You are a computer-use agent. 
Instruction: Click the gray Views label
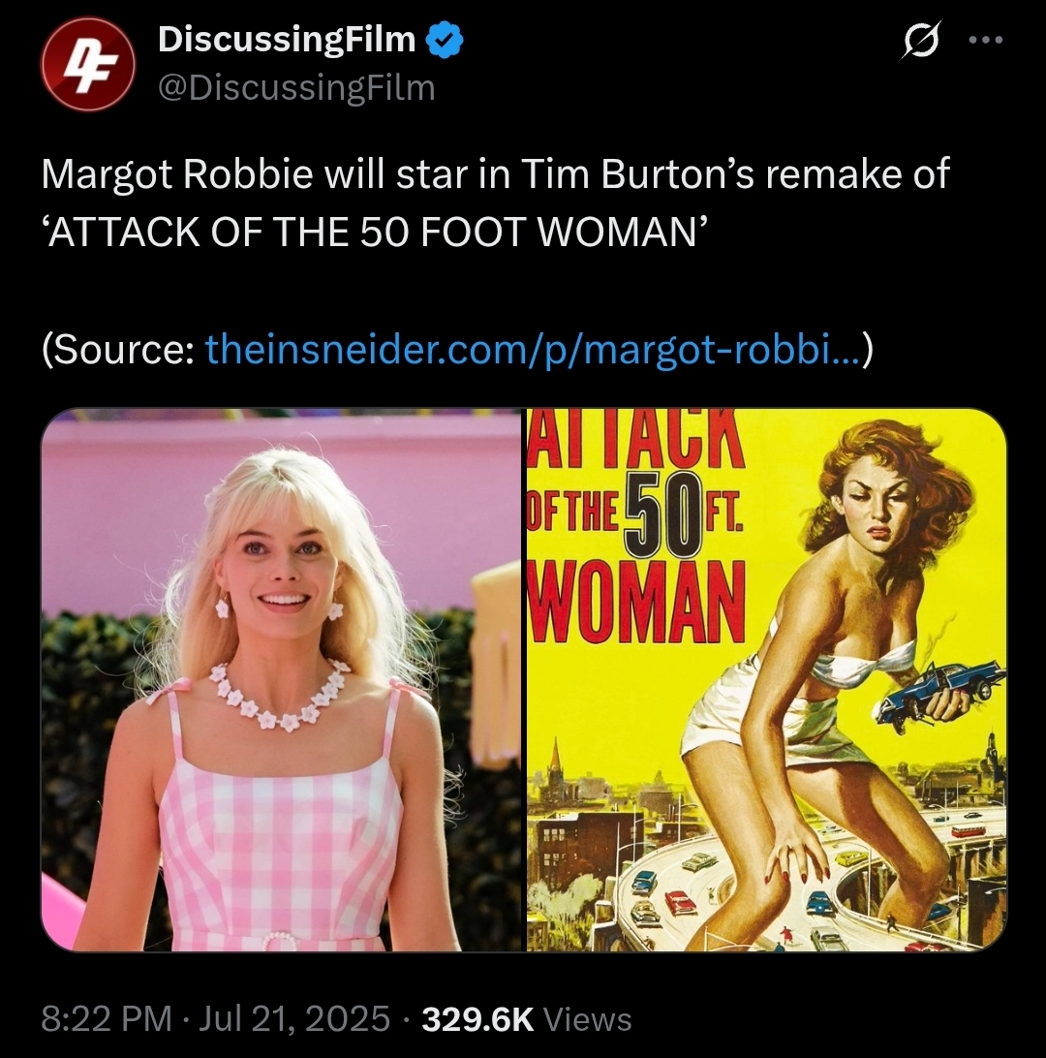[587, 1019]
